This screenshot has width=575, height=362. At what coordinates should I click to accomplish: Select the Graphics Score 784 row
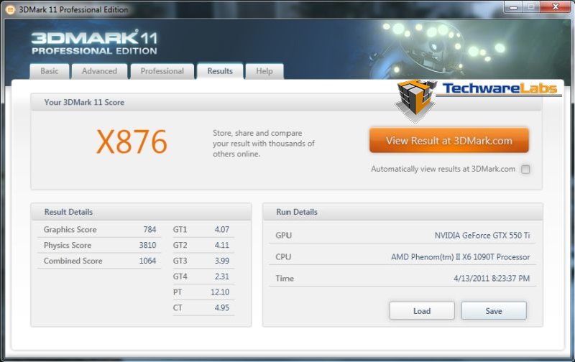point(99,230)
